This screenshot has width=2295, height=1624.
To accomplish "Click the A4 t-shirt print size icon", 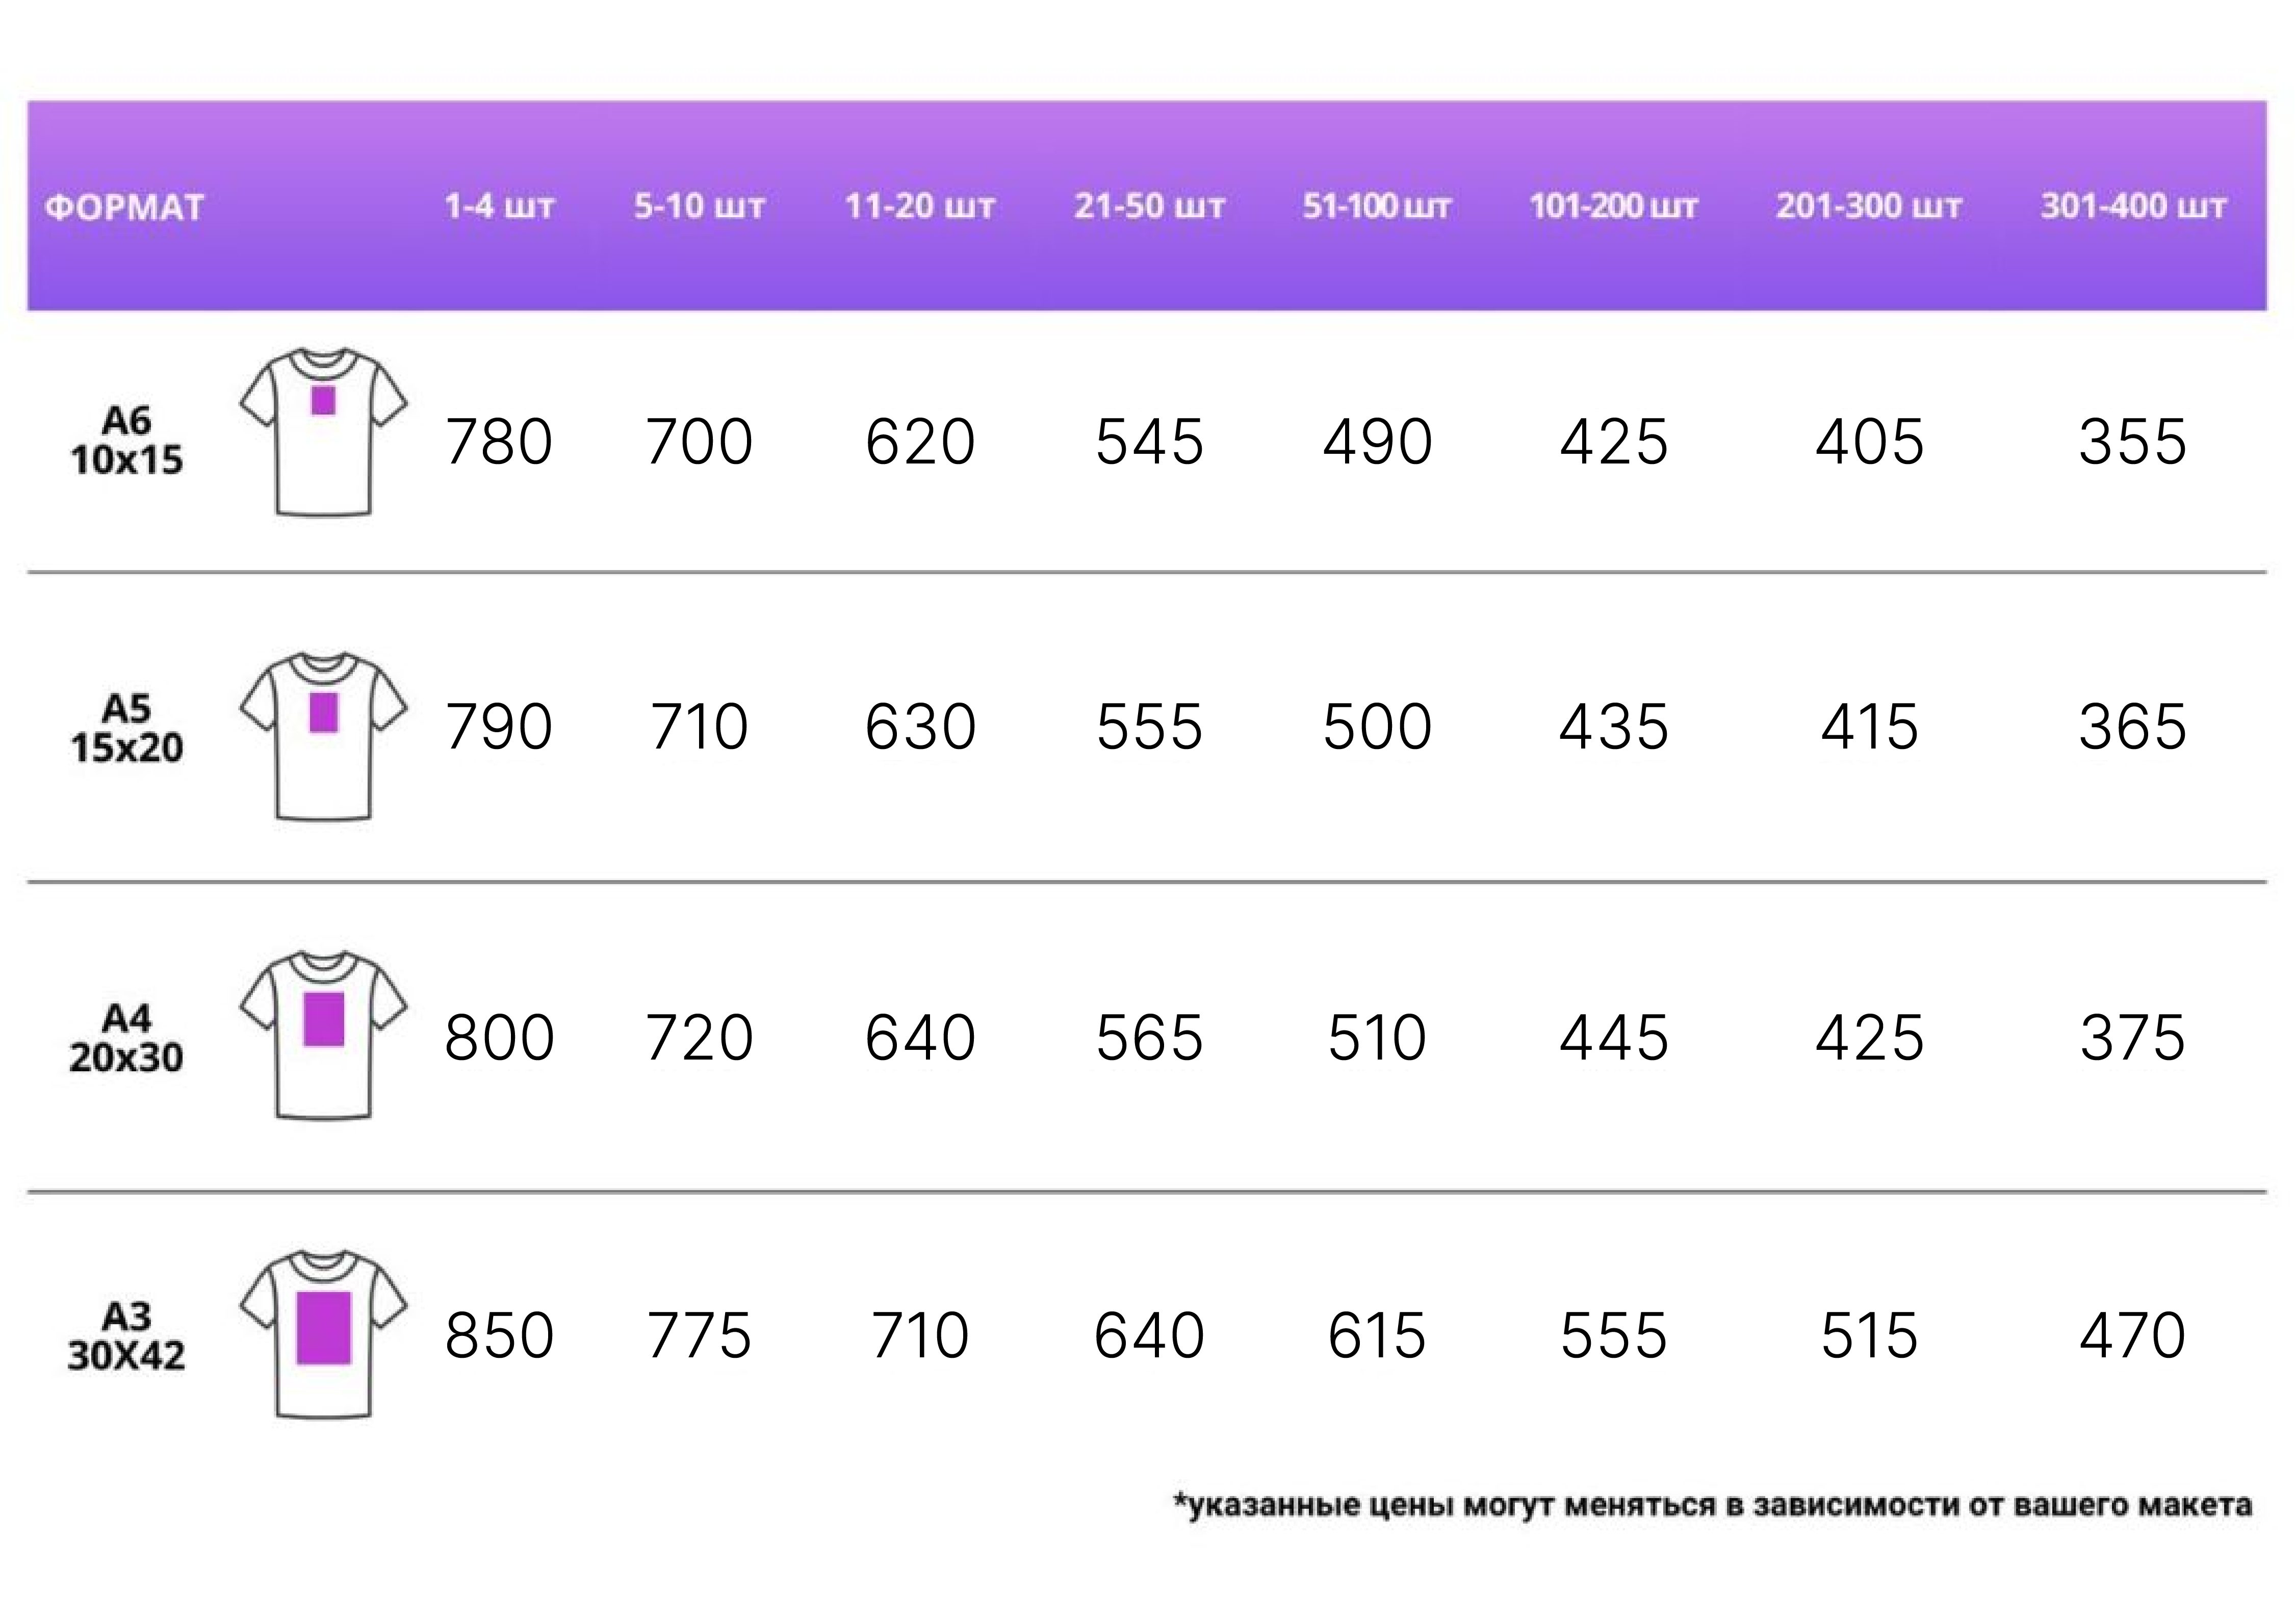I will click(323, 1035).
